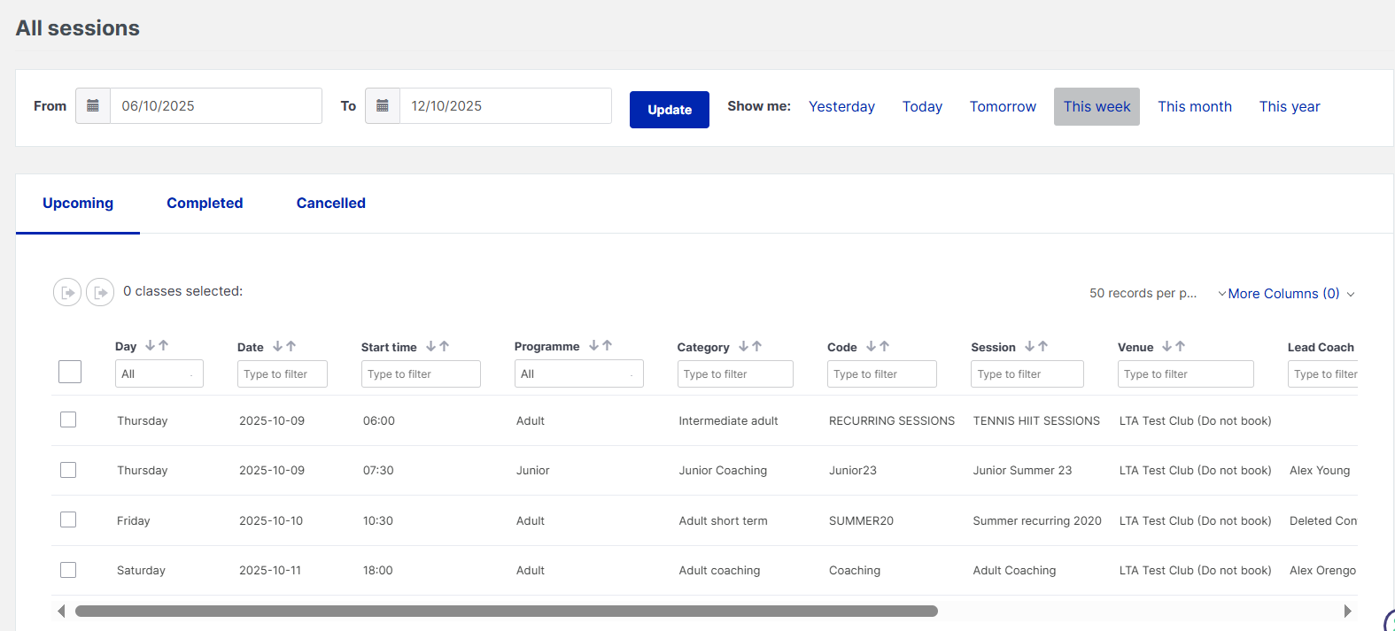Screen dimensions: 1395x631
Task: Select the Thursday 06:00 session checkbox
Action: click(x=68, y=419)
